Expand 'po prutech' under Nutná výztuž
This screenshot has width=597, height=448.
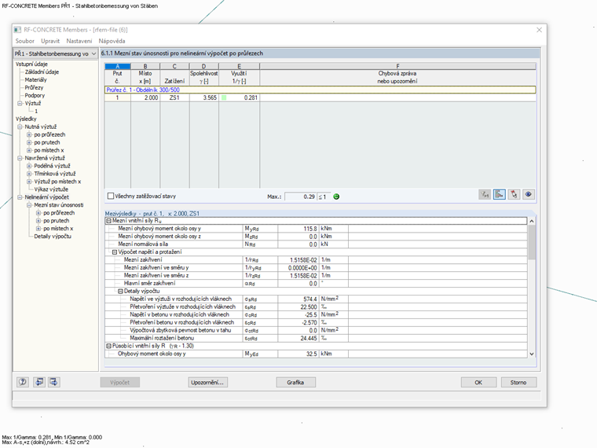(29, 142)
